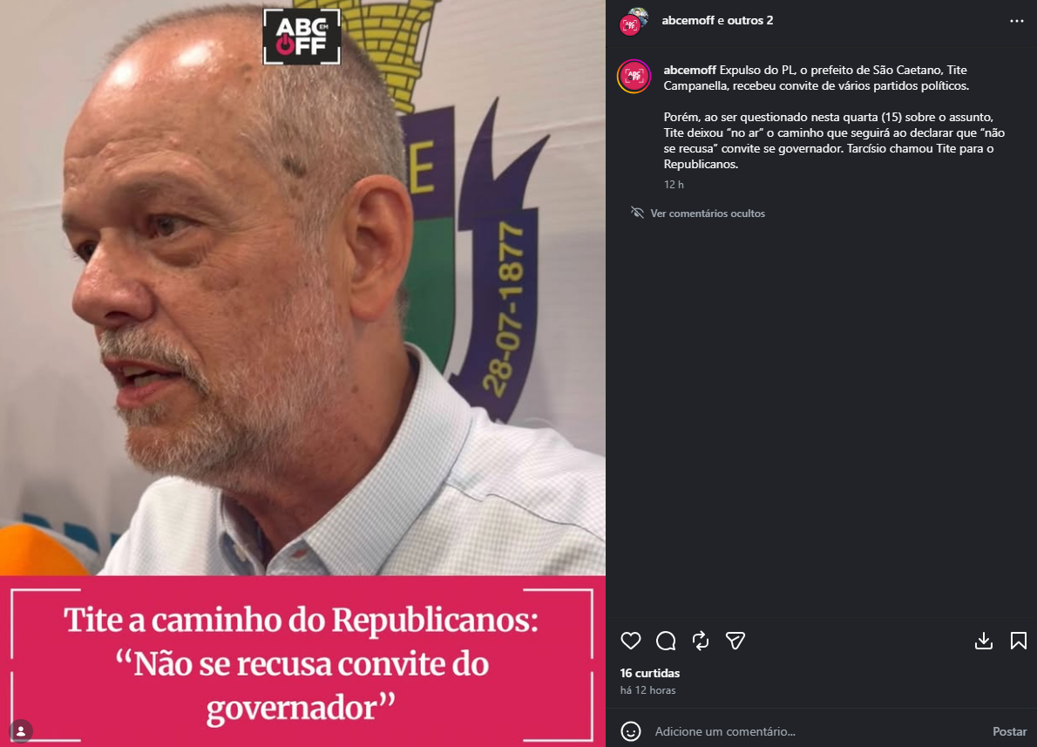The width and height of the screenshot is (1037, 747).
Task: Download the post using the download icon
Action: click(984, 641)
